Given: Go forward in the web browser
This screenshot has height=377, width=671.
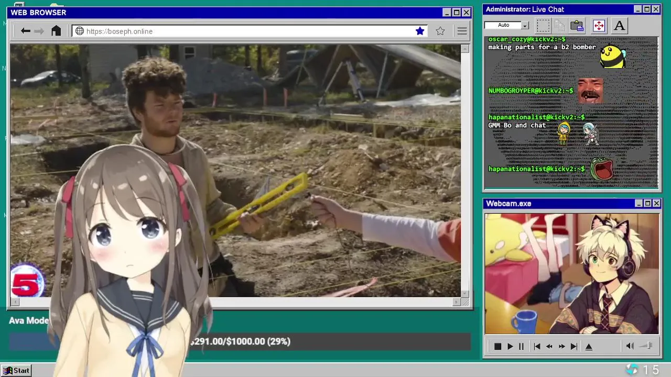Looking at the screenshot, I should [39, 31].
